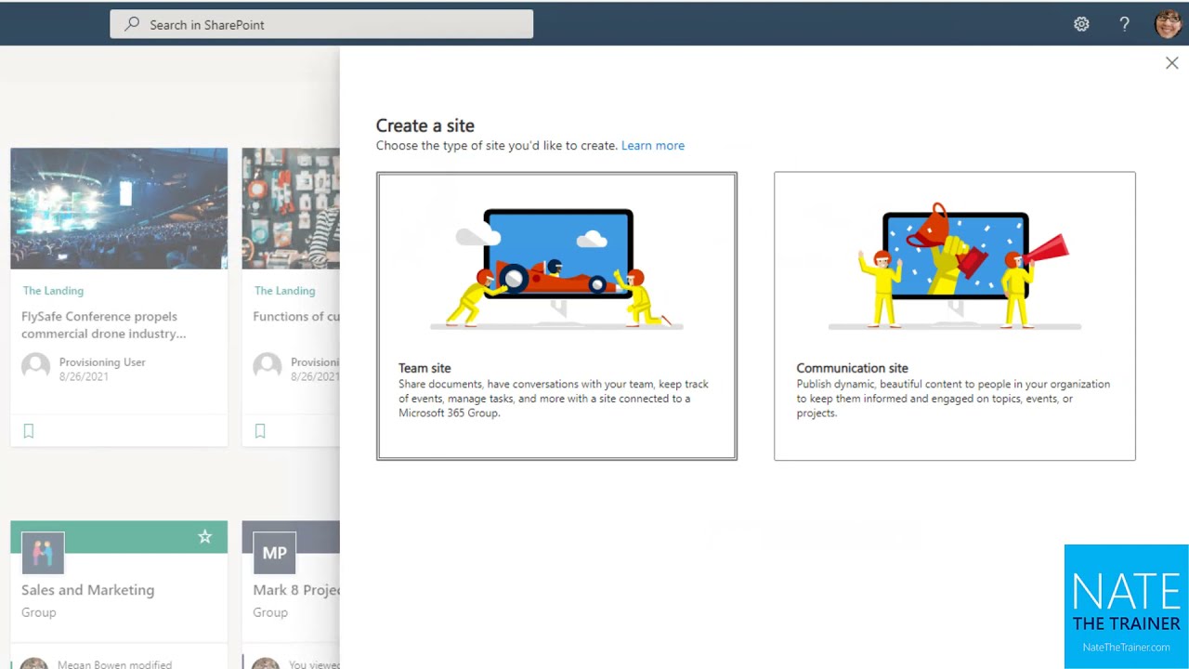Click the 8/26/2021 date on FlySafe card
1189x669 pixels.
pyautogui.click(x=84, y=376)
